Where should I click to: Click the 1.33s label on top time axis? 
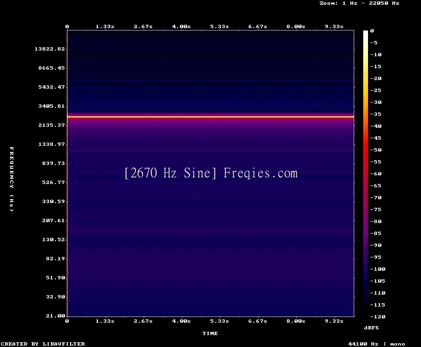[105, 27]
